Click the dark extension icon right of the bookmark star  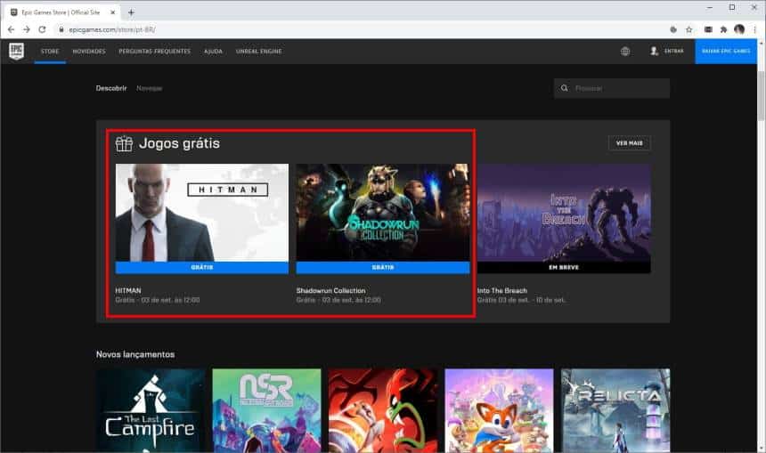(x=708, y=29)
